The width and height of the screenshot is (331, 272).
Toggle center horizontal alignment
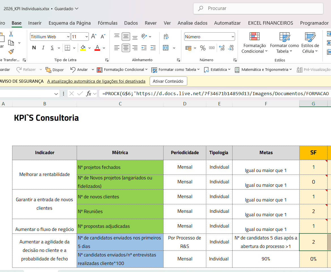pos(126,48)
